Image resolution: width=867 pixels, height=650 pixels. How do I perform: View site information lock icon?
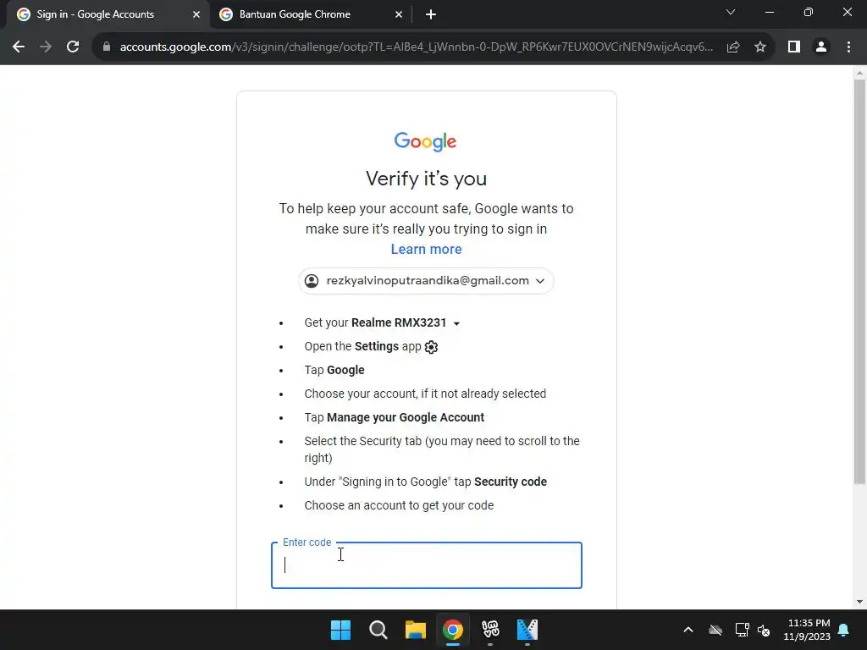pyautogui.click(x=107, y=47)
